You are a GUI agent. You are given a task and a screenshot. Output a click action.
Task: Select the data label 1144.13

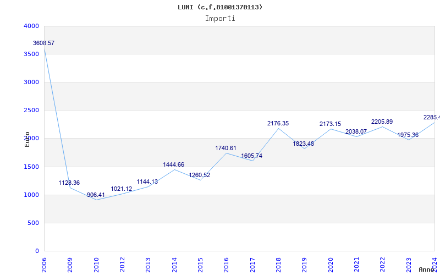(x=147, y=182)
